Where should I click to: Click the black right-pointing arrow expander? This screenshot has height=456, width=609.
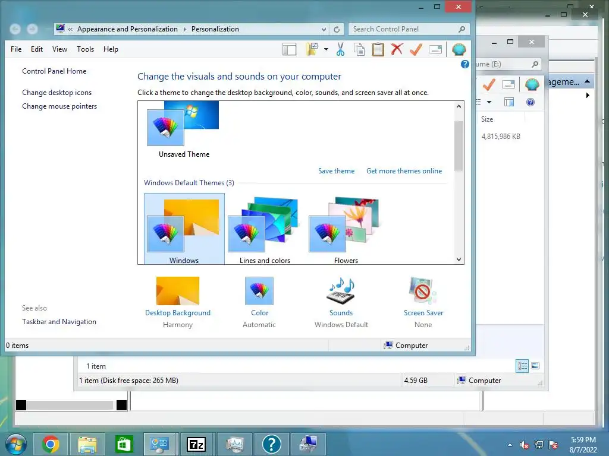click(x=588, y=95)
